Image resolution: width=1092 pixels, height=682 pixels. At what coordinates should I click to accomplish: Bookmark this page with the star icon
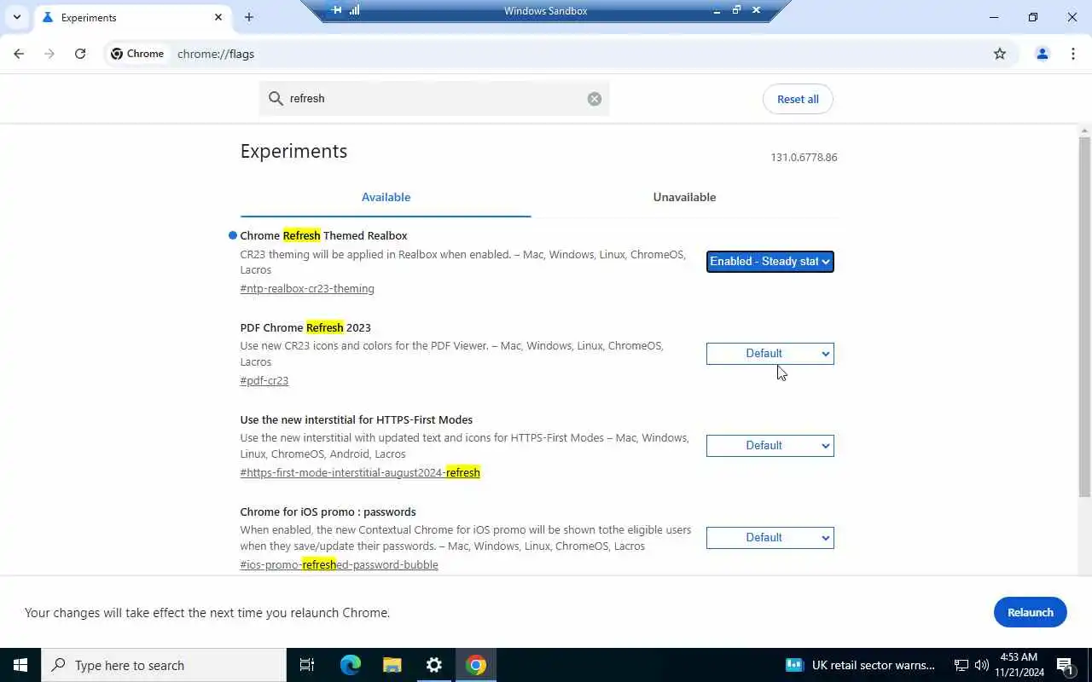point(1000,54)
